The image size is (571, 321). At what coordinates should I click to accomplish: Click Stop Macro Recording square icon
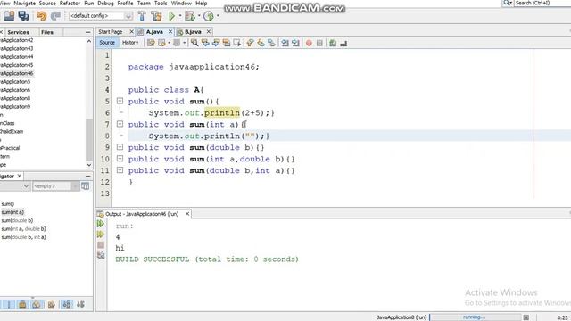pyautogui.click(x=319, y=43)
